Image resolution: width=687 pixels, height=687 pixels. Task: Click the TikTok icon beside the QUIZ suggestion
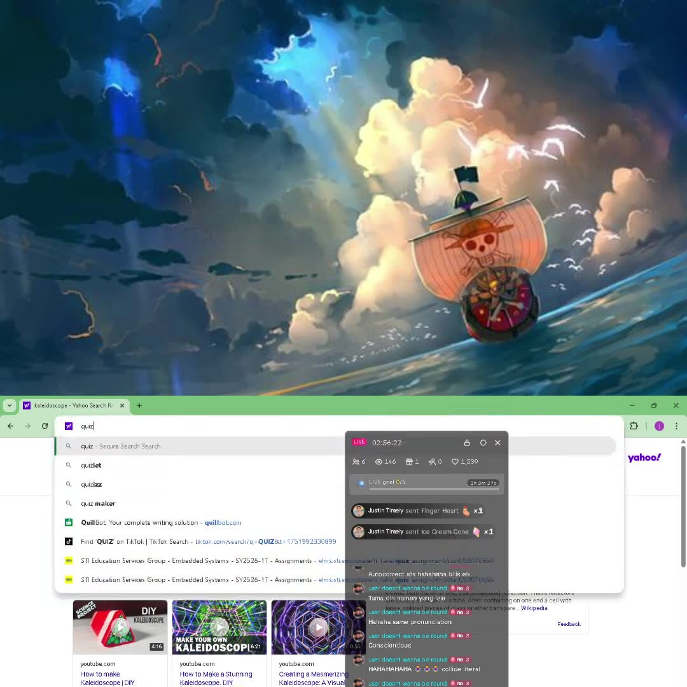click(68, 541)
